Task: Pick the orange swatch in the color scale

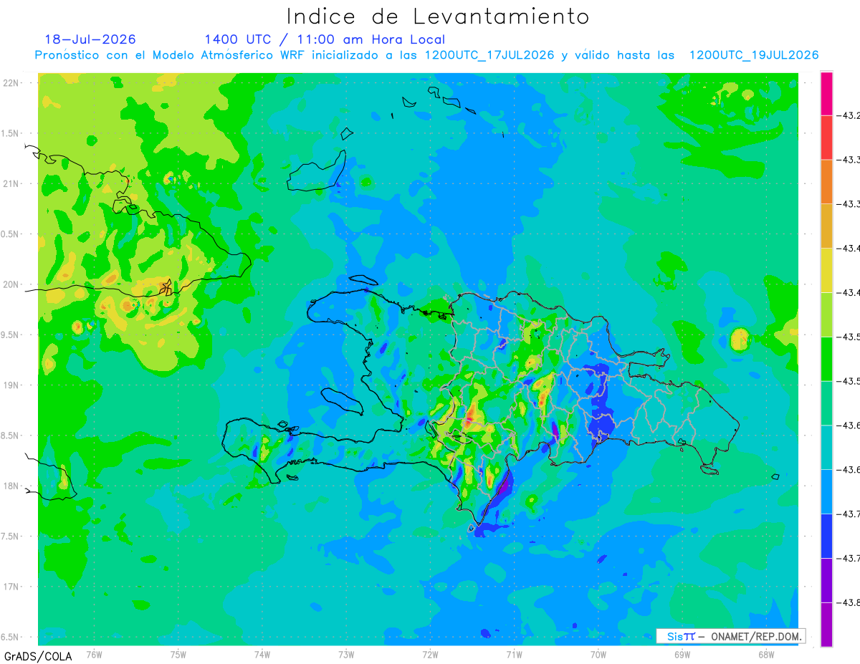Action: [826, 181]
